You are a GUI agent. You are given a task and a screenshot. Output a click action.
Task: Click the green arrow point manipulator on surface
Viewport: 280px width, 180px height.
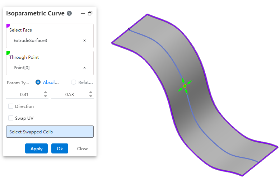(x=185, y=86)
